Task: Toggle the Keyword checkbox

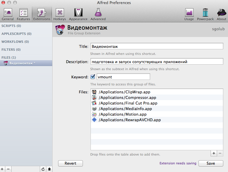Action: 93,77
